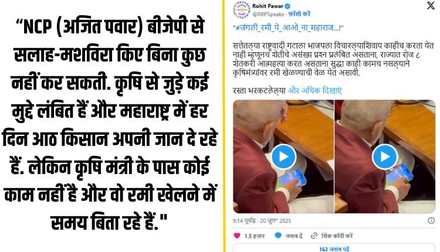
Task: Click the X logo icon
Action: click(x=431, y=6)
